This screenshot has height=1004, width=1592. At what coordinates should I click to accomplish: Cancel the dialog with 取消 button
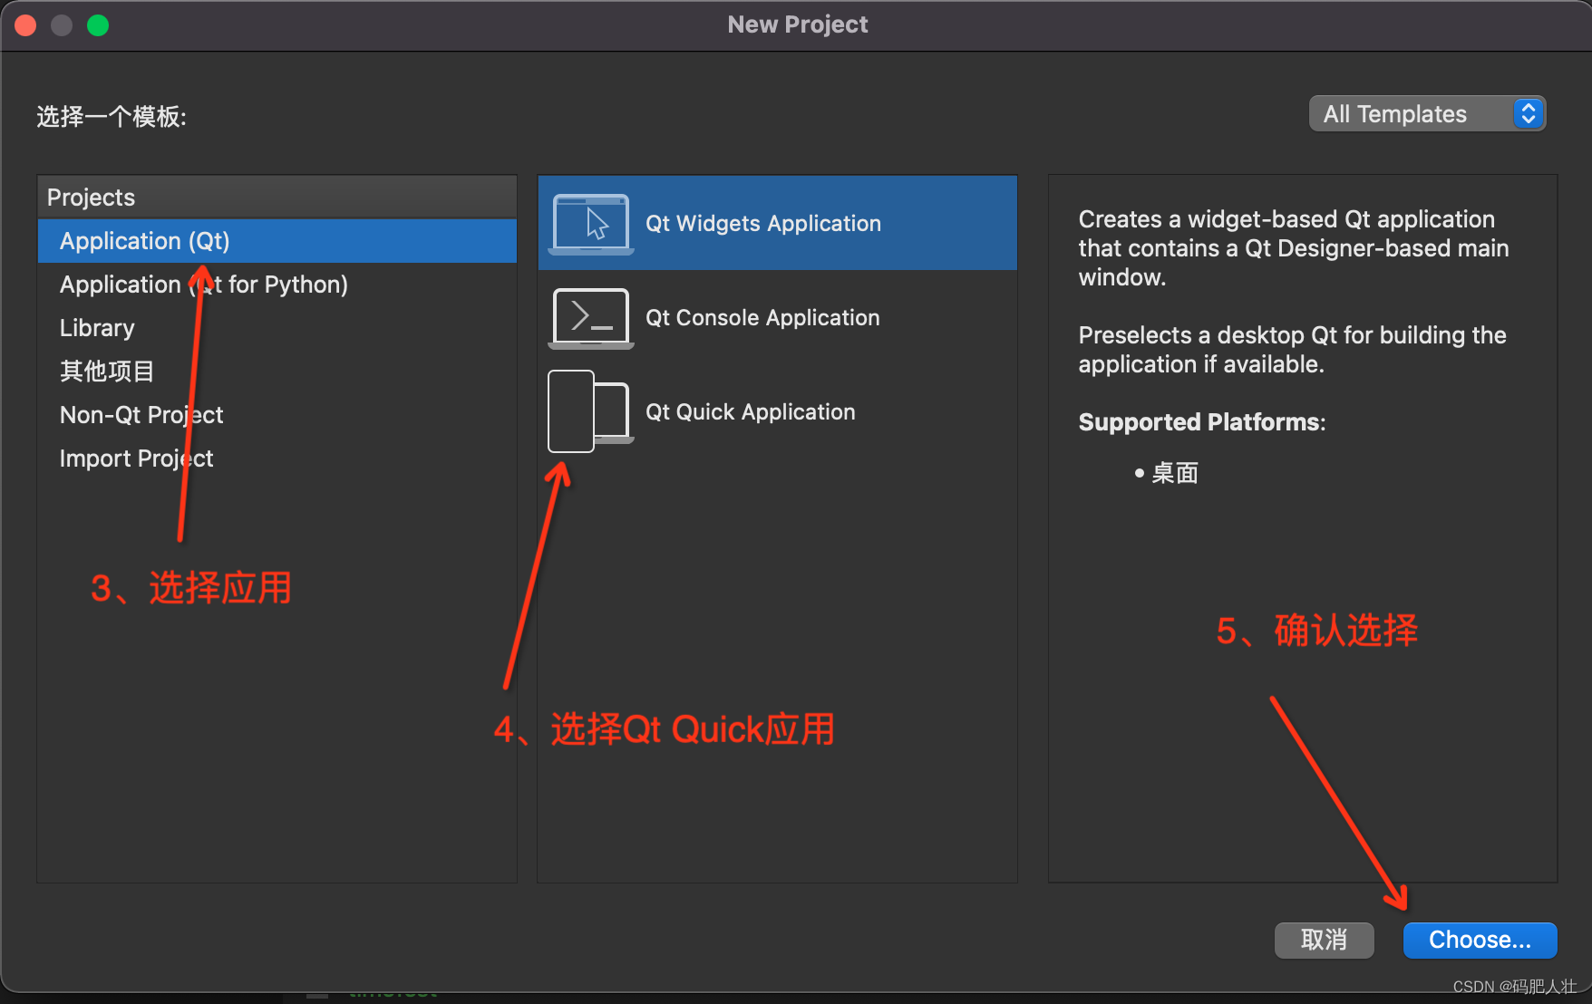tap(1324, 941)
